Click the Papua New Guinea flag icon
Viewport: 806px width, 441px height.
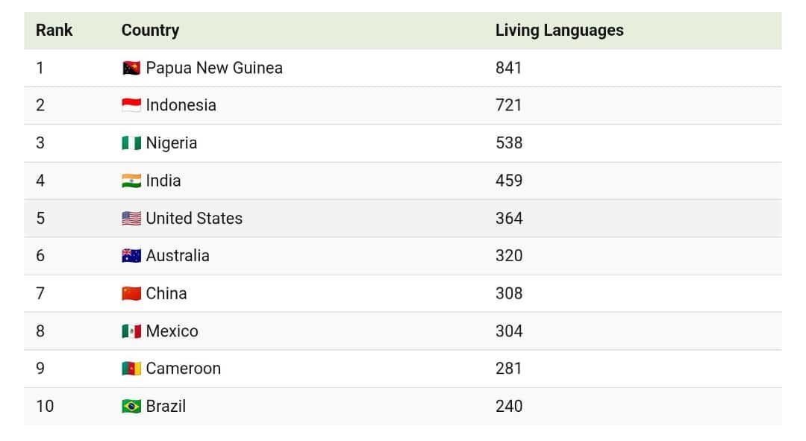131,69
